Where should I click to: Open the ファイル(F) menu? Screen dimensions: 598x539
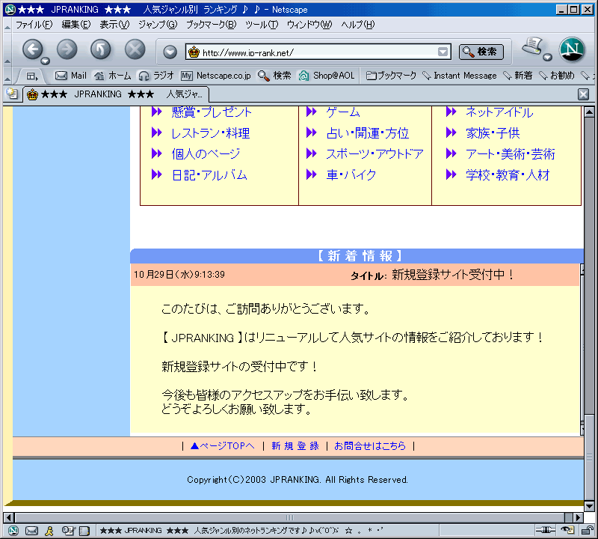tap(34, 25)
